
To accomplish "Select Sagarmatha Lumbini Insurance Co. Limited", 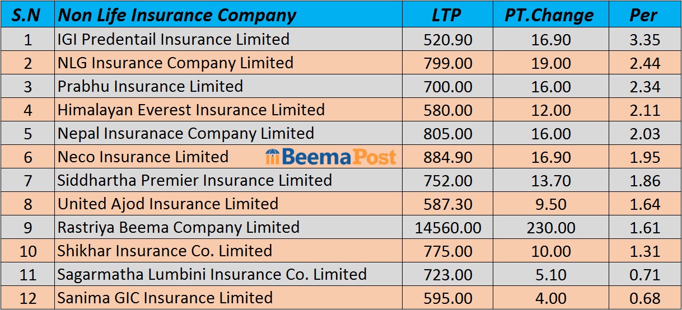I will point(212,275).
